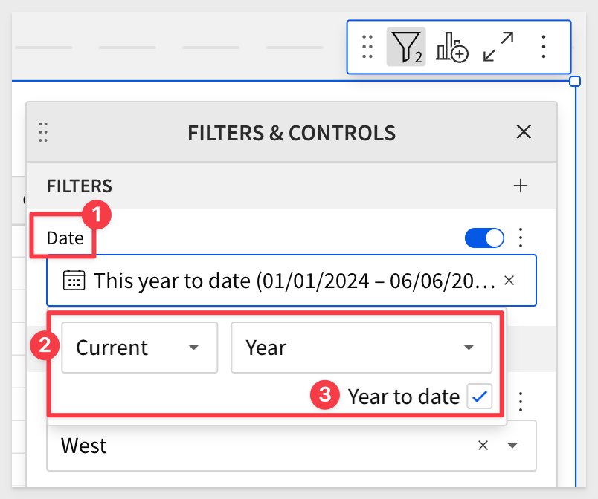Open the Year period dropdown

pyautogui.click(x=361, y=348)
